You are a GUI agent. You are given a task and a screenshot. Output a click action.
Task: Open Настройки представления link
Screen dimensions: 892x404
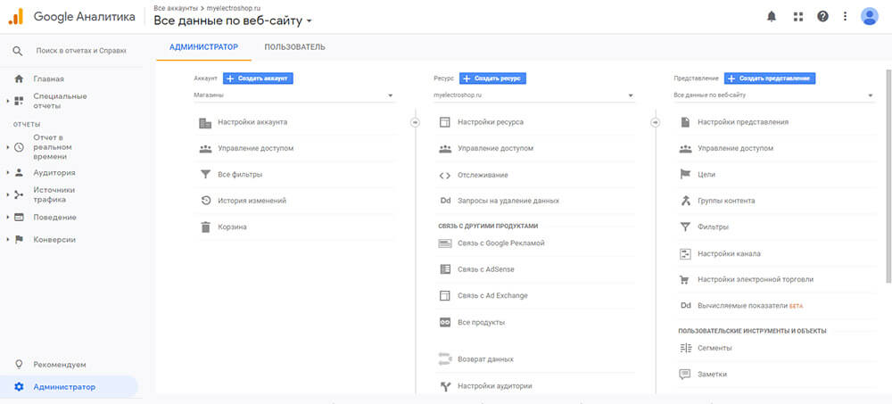743,122
